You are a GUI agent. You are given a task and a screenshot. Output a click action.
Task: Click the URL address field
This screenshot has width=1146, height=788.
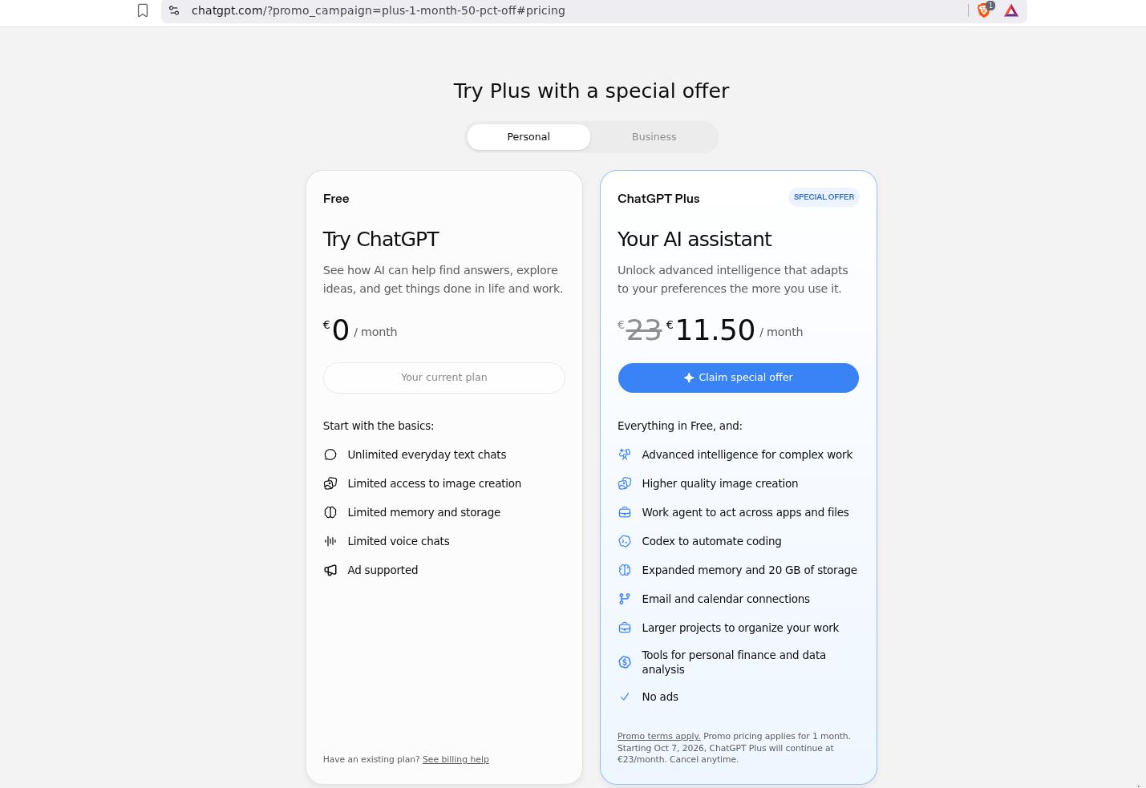click(x=577, y=10)
